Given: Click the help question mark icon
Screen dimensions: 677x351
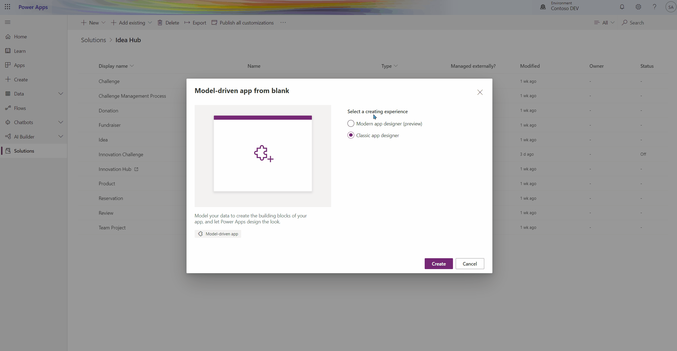Looking at the screenshot, I should (x=654, y=7).
